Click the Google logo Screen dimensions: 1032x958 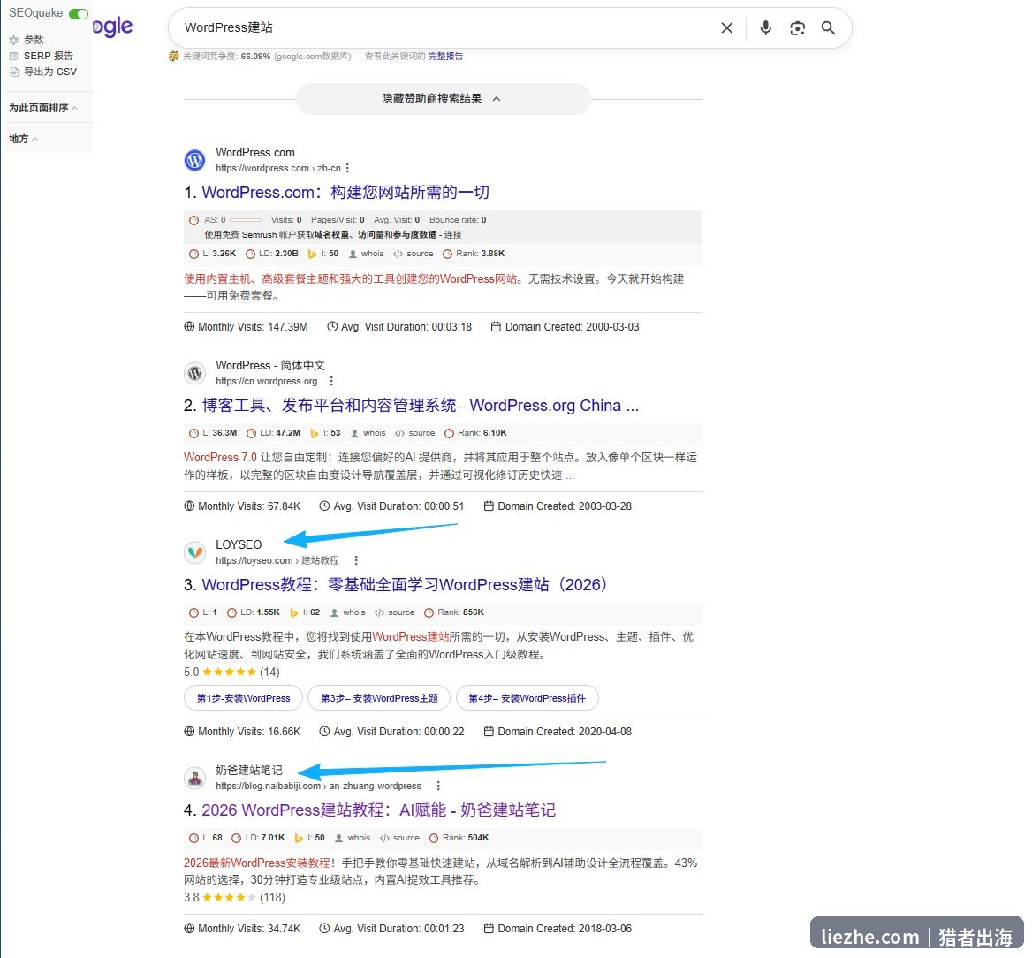(112, 27)
